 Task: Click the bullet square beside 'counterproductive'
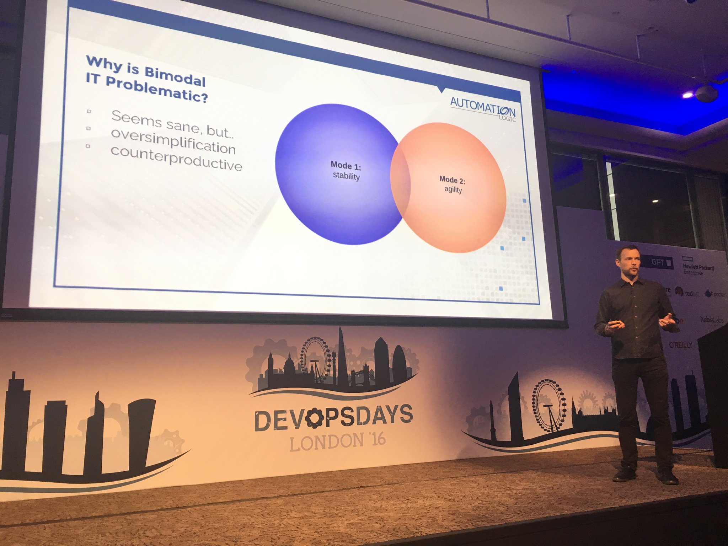[88, 146]
